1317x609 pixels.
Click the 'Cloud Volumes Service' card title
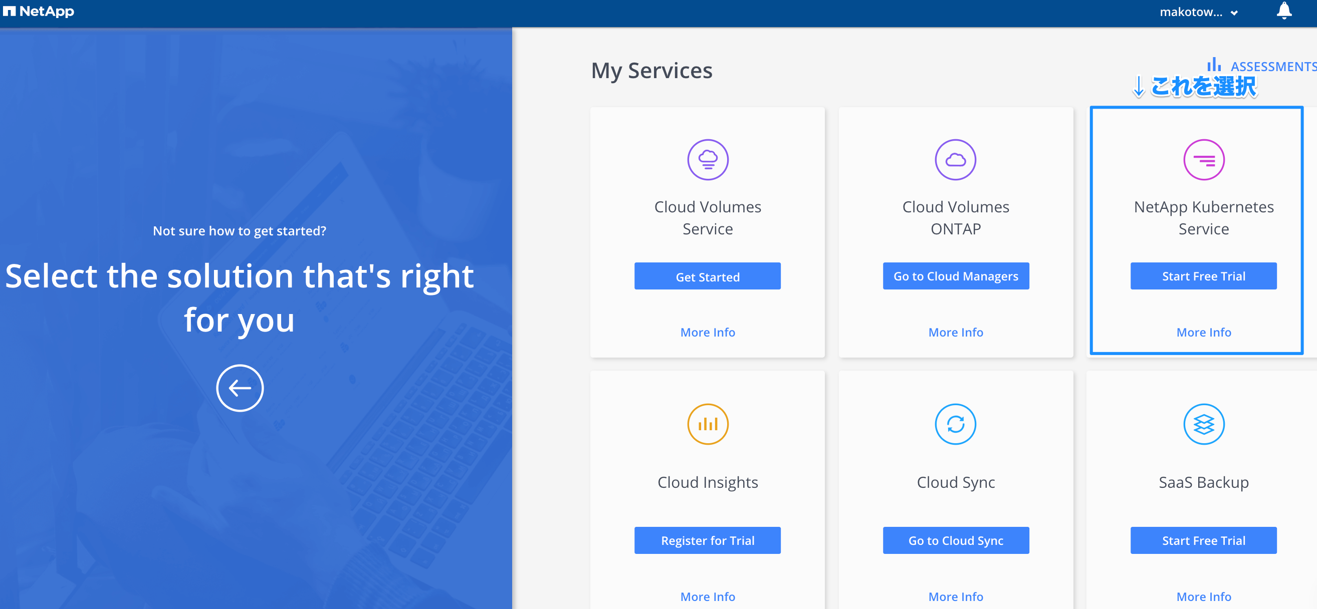point(708,218)
